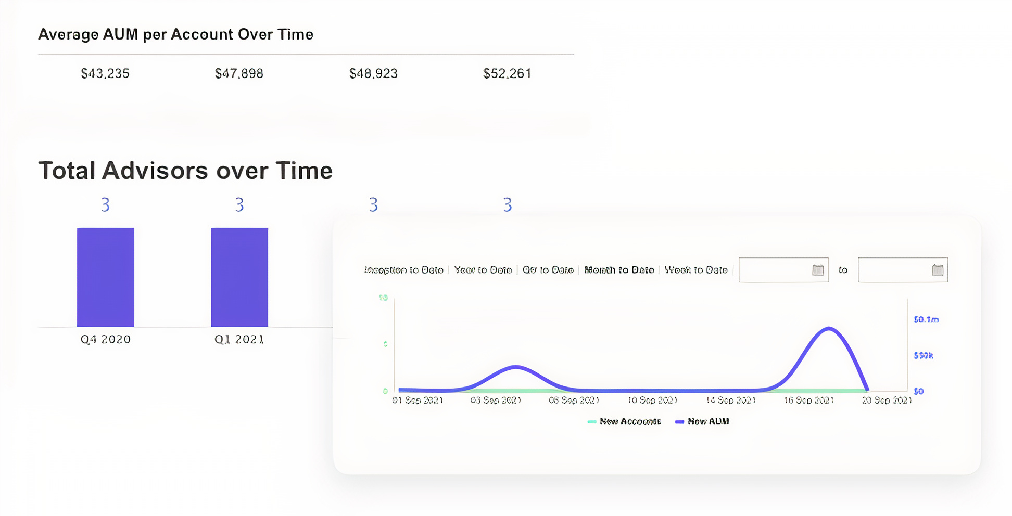Open the start date calendar picker icon
Screen dimensions: 1012x516
pyautogui.click(x=817, y=270)
